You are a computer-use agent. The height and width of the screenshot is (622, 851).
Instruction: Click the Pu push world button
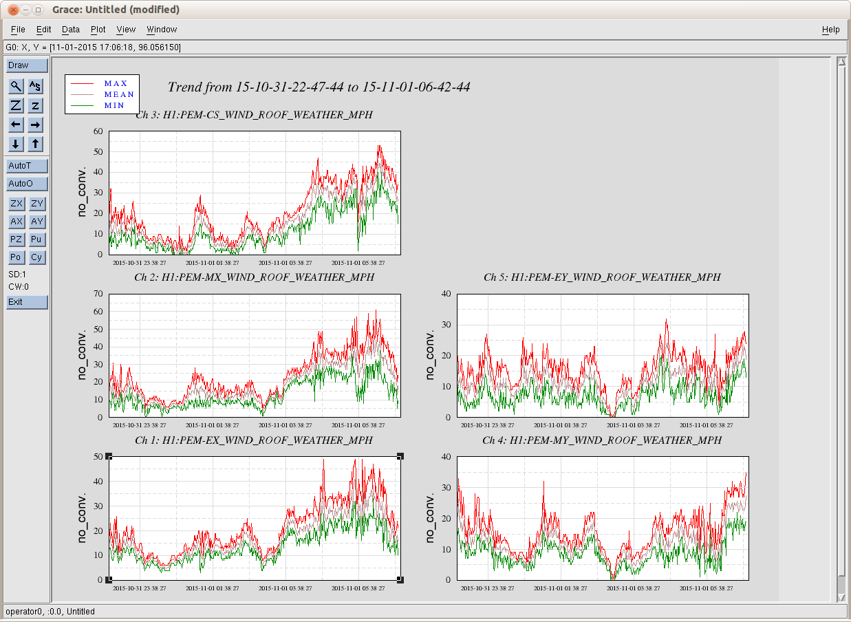point(37,239)
